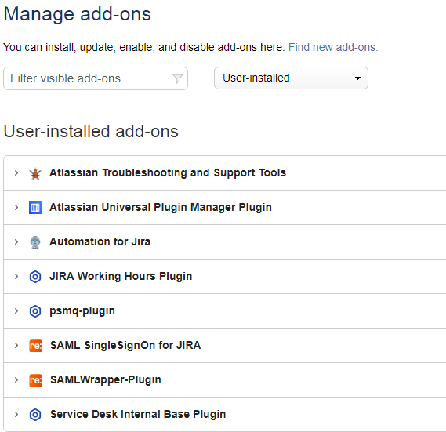
Task: Click the Universal Plugin Manager blue icon
Action: click(35, 208)
